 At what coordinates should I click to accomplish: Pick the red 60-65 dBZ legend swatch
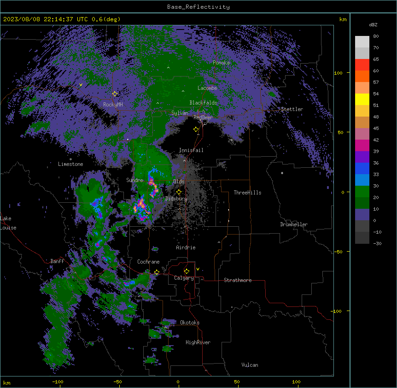(x=362, y=65)
